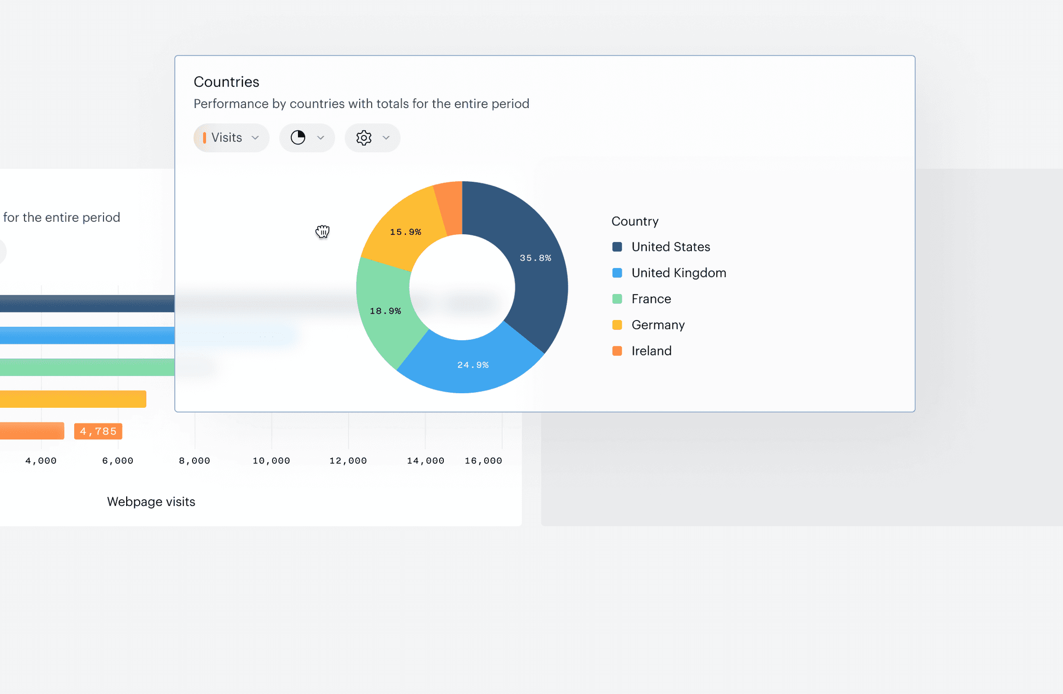
Task: Toggle France legend entry
Action: pos(651,299)
